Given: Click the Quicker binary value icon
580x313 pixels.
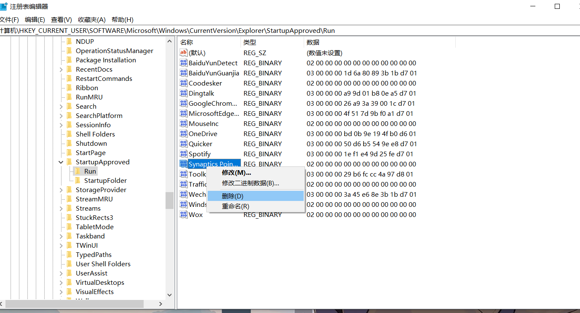Looking at the screenshot, I should coord(183,144).
